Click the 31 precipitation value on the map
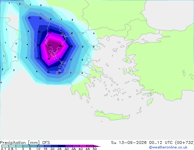The height and width of the screenshot is (150, 194). click(60, 59)
